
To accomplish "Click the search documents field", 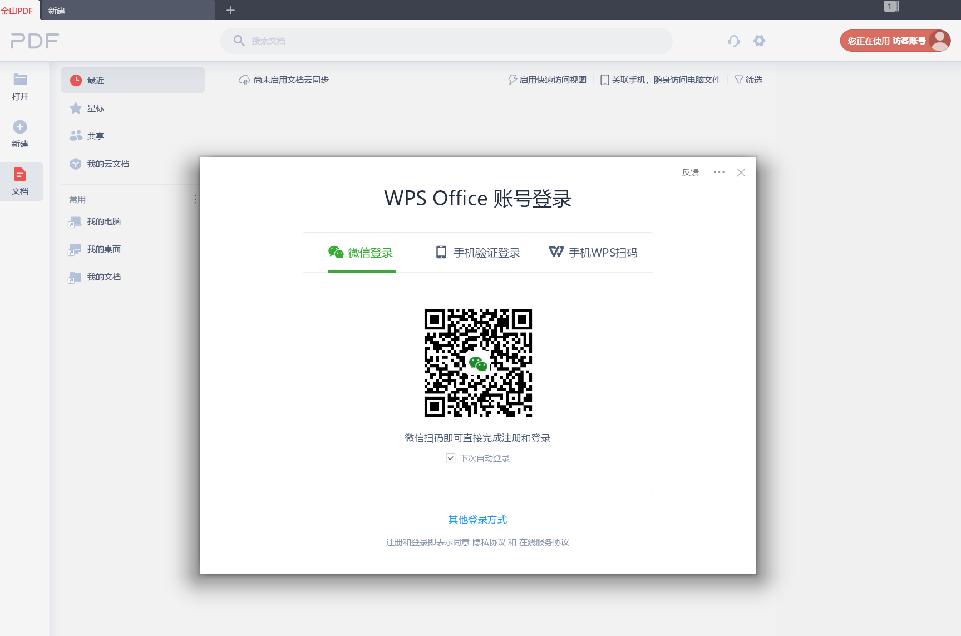I will pos(446,41).
